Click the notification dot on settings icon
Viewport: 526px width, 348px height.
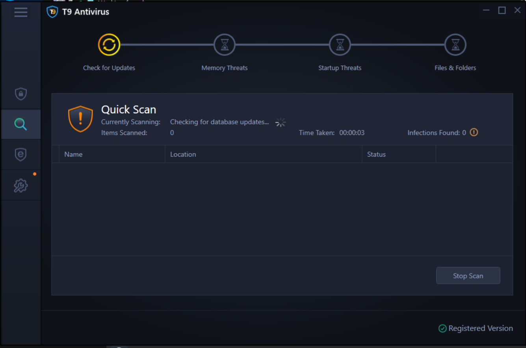(x=35, y=174)
